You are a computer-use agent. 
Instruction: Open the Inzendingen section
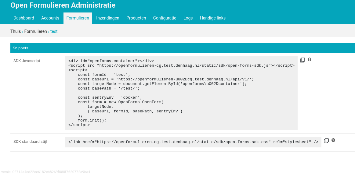pyautogui.click(x=107, y=18)
